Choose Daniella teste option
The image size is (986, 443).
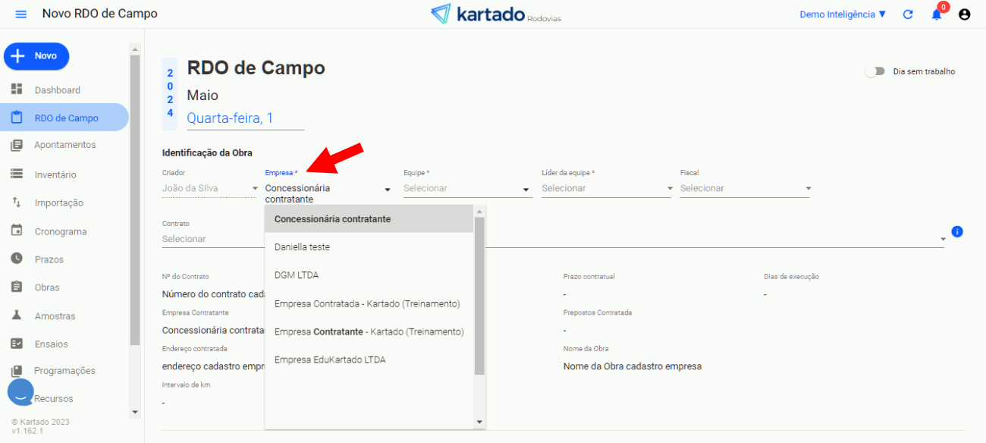(302, 247)
